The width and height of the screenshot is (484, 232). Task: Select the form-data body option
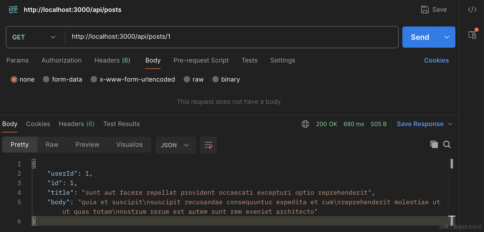click(46, 79)
